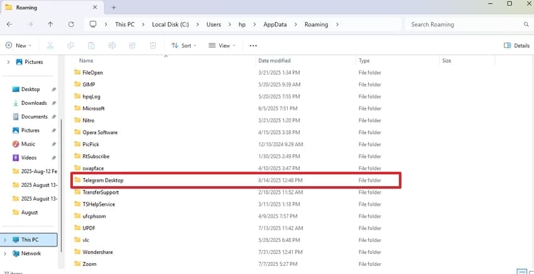The height and width of the screenshot is (274, 534).
Task: Expand chevron after AppData in address bar
Action: (x=296, y=24)
